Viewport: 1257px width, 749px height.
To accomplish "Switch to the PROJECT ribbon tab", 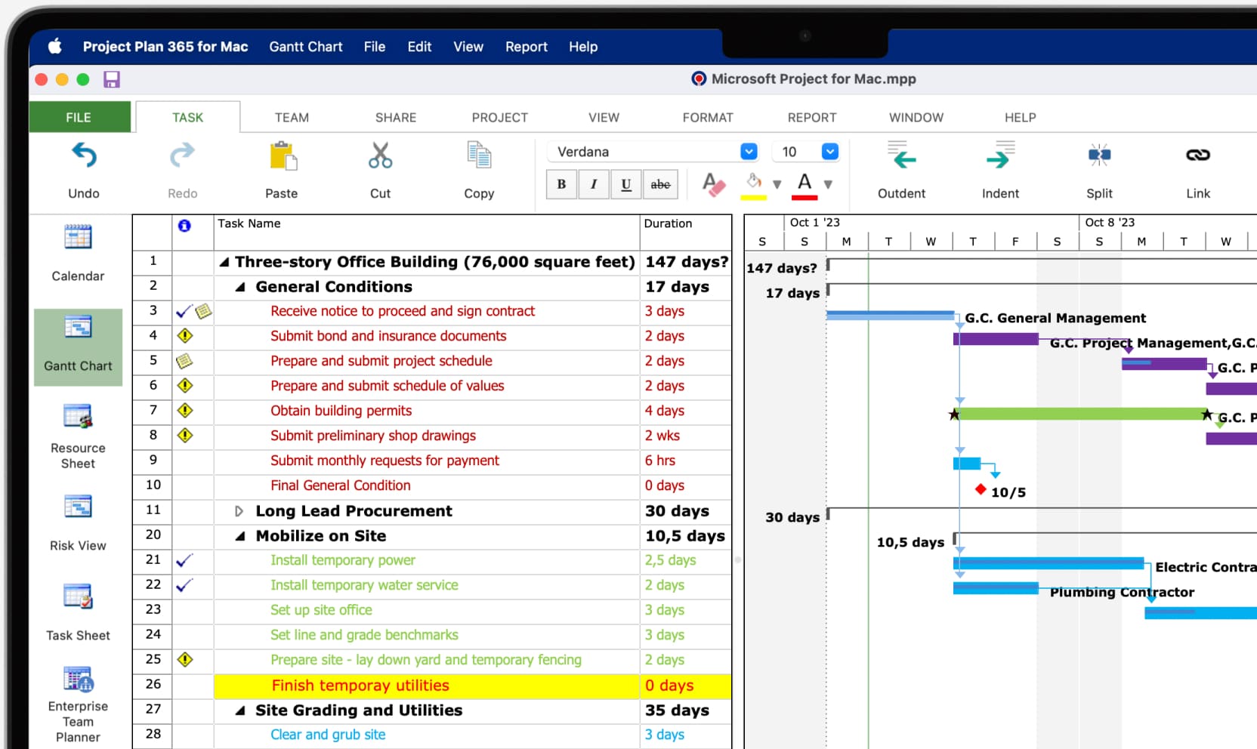I will tap(499, 118).
